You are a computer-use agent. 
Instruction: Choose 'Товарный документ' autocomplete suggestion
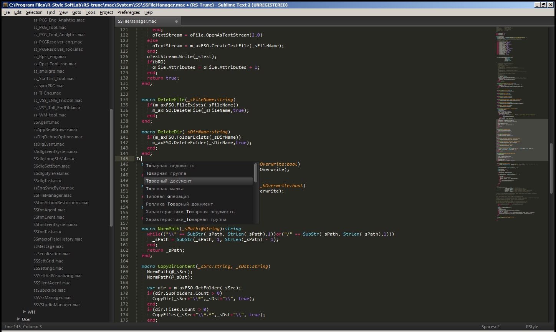tap(198, 181)
